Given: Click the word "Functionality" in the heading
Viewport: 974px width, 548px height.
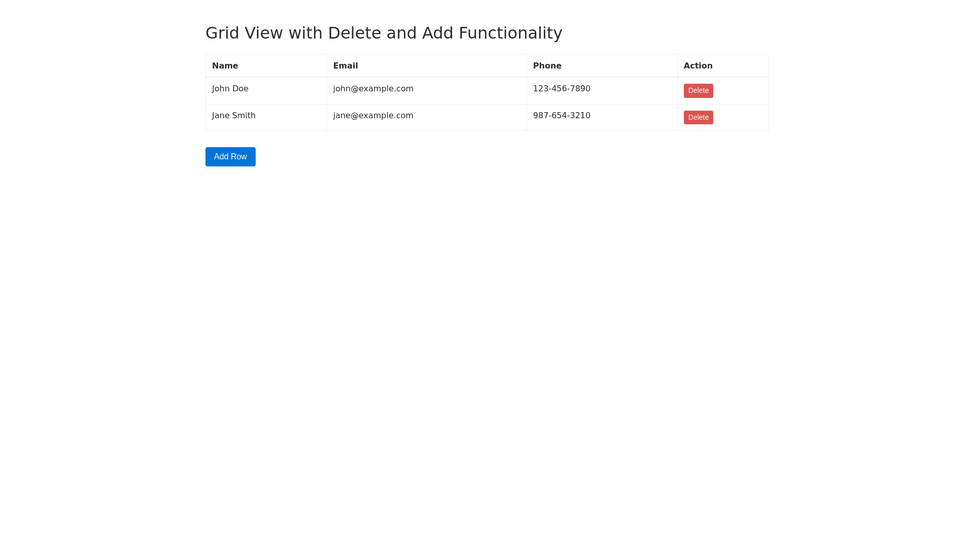Looking at the screenshot, I should [510, 33].
